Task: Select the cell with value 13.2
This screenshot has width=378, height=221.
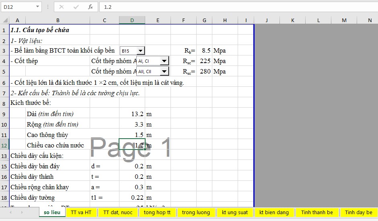Action: tap(132, 114)
